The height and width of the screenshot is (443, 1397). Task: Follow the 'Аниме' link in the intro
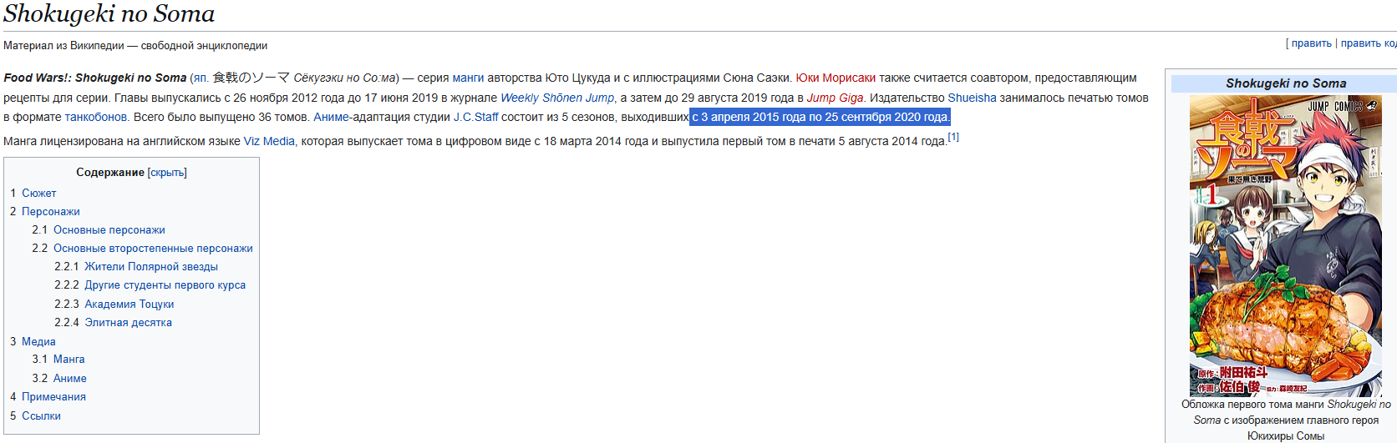click(x=331, y=117)
